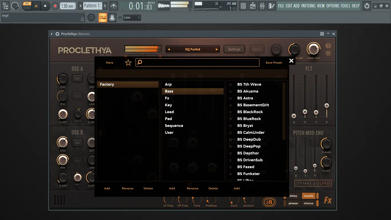This screenshot has height=220, width=391.
Task: Toggle favorite star for BS BlackRock
Action: pyautogui.click(x=230, y=112)
